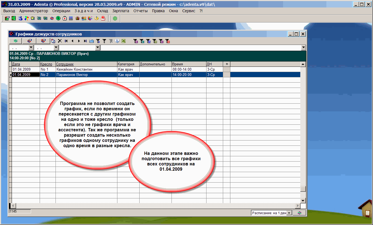This screenshot has width=373, height=225.
Task: Click the green flower icon in main toolbar
Action: [x=115, y=19]
